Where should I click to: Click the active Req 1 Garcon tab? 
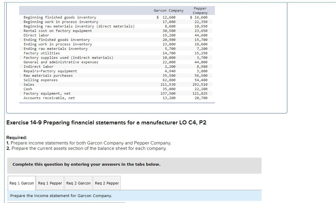(21, 183)
